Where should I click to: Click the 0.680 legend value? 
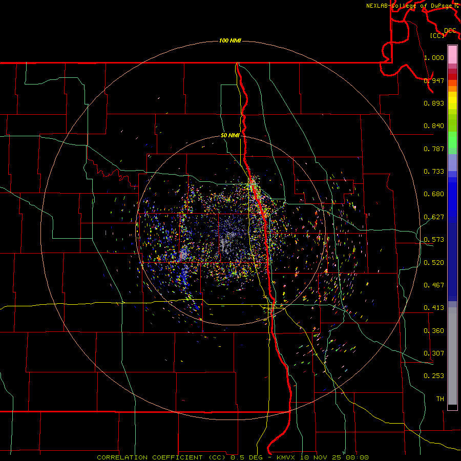tap(434, 194)
